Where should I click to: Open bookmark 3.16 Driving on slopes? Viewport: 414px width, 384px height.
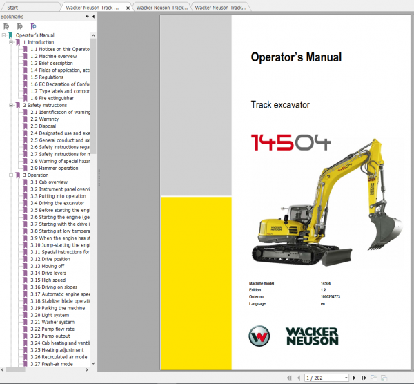click(54, 287)
